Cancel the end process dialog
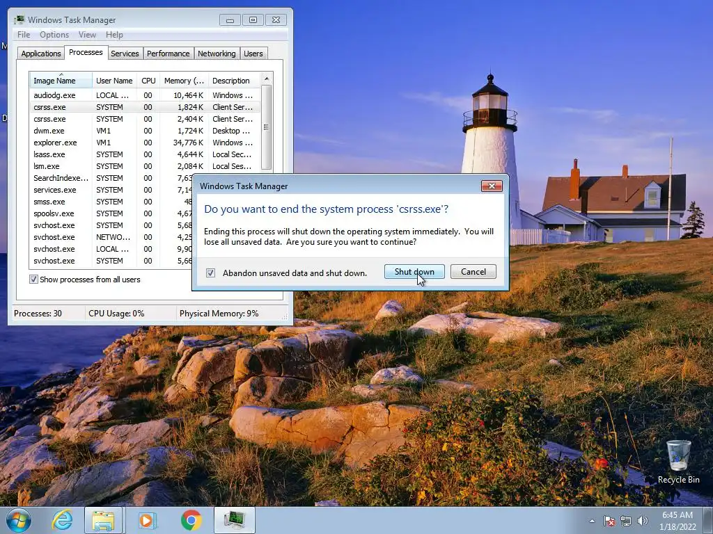The width and height of the screenshot is (713, 534). [473, 272]
